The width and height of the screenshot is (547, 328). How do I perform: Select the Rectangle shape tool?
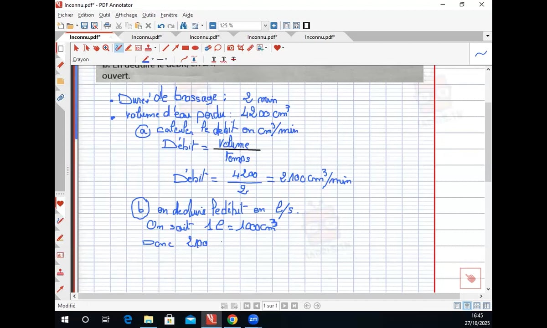[186, 47]
